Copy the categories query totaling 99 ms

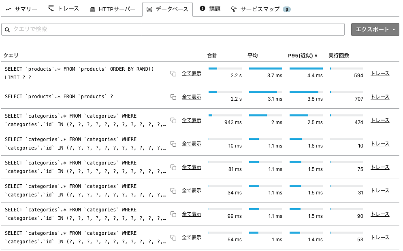pos(173,214)
